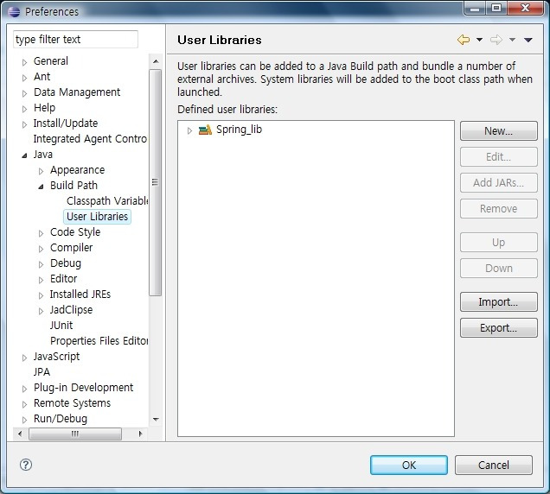
Task: Expand the Appearance node under Java
Action: tap(41, 171)
